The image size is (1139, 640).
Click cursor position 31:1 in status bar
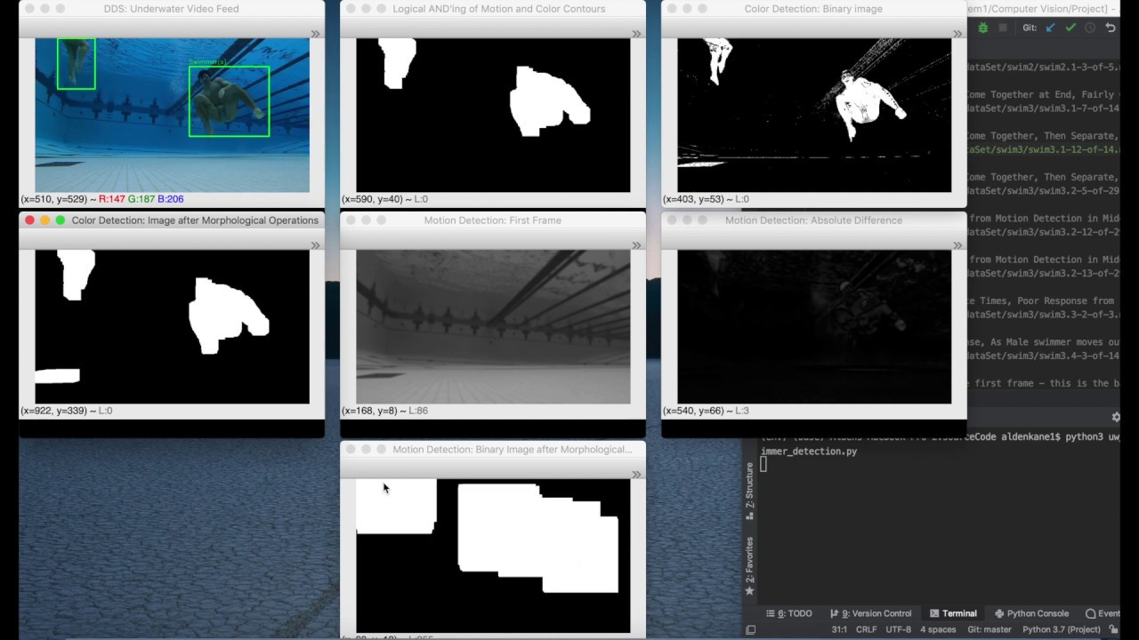point(839,629)
